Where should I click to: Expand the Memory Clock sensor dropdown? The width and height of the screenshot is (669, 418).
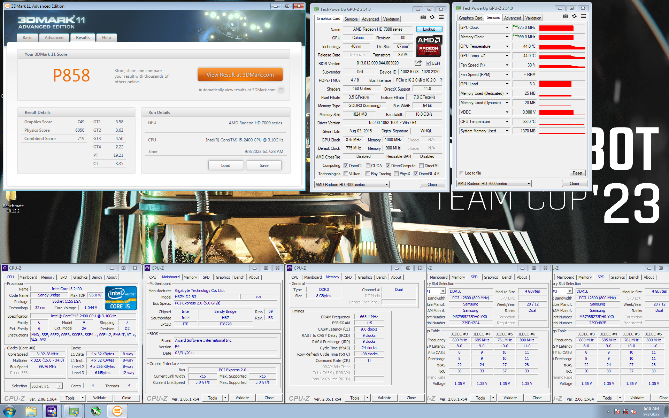(507, 37)
